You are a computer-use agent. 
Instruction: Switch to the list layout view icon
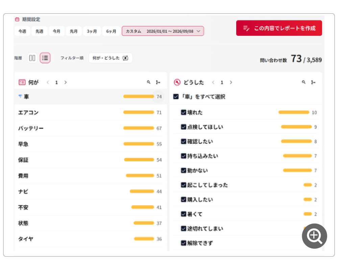coord(45,58)
